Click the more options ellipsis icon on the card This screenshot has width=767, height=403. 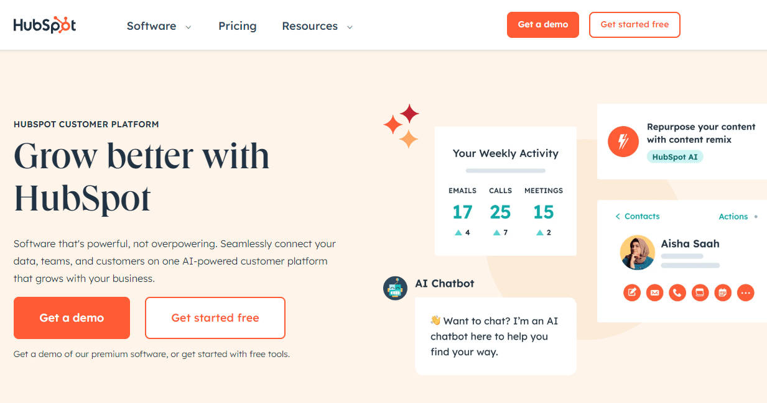[x=745, y=292]
